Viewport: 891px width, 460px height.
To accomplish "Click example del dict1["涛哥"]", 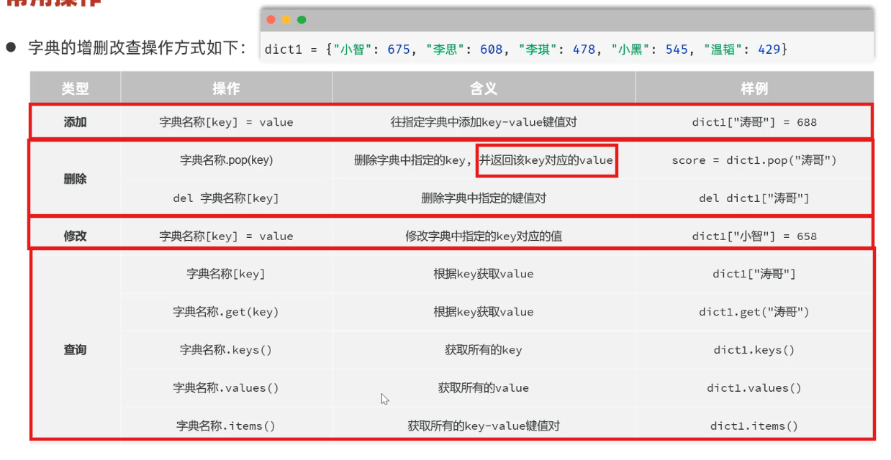I will (x=754, y=198).
